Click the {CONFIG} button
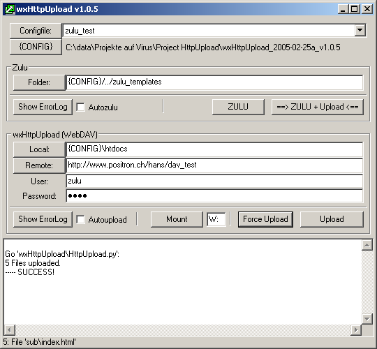This screenshot has height=349, width=377. coord(36,47)
